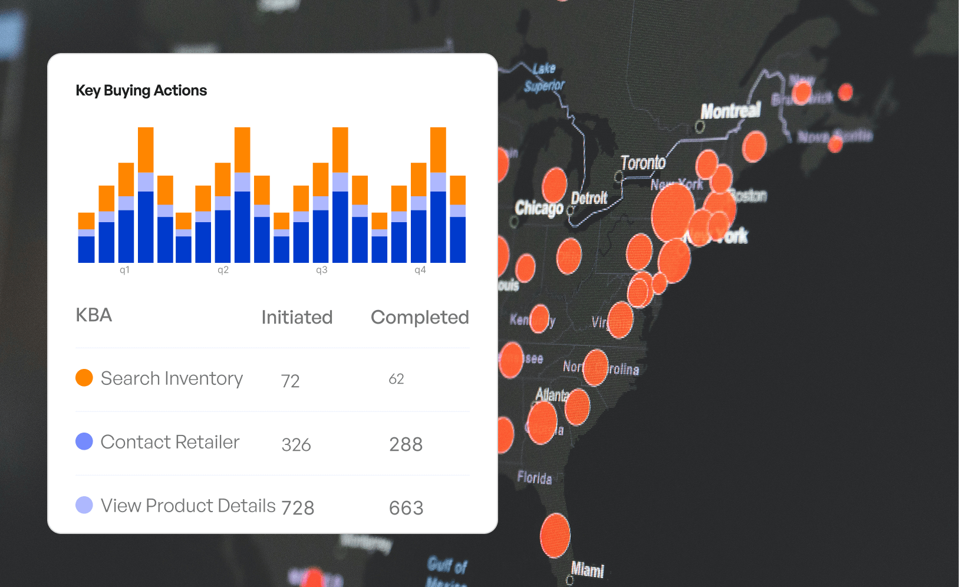This screenshot has height=587, width=959.
Task: Sort by the Initiated column header
Action: click(296, 317)
